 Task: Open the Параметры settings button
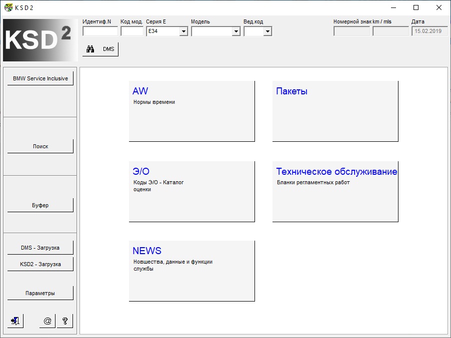(40, 293)
